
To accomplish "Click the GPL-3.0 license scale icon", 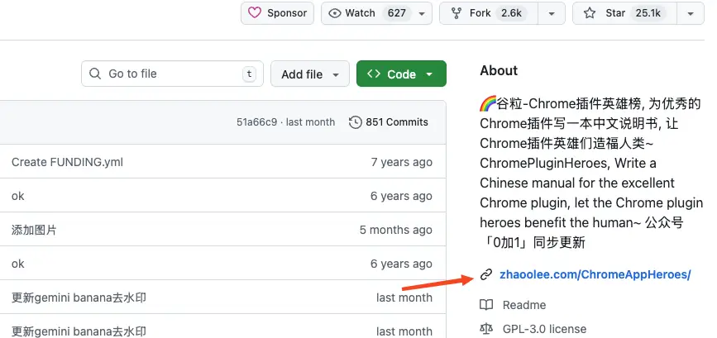I will pos(486,329).
